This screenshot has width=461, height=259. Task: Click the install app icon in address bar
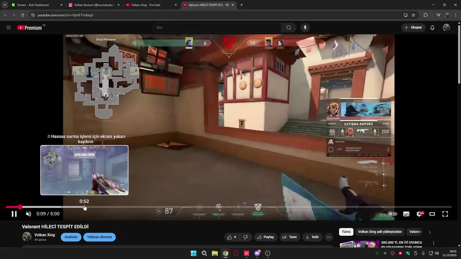click(406, 15)
